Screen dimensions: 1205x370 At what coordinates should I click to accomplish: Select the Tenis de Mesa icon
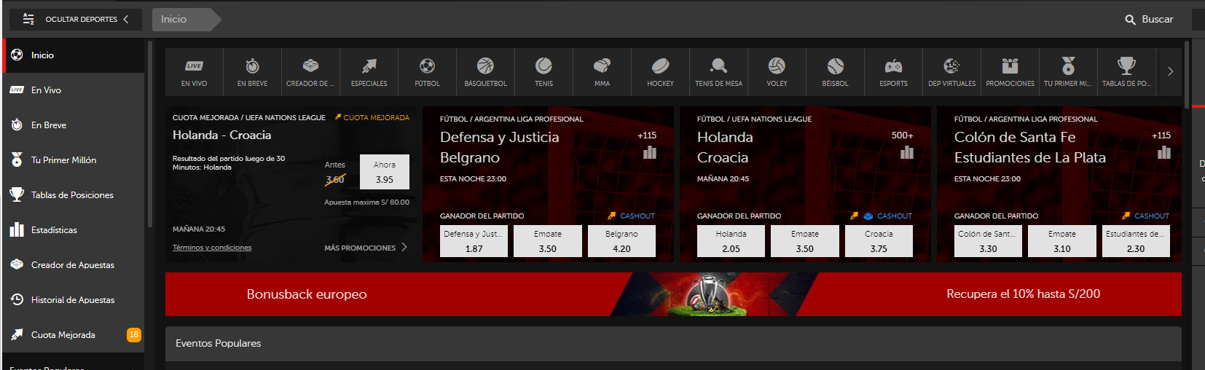(718, 72)
